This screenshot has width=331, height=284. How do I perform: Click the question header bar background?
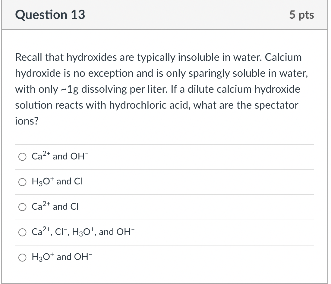(181, 14)
